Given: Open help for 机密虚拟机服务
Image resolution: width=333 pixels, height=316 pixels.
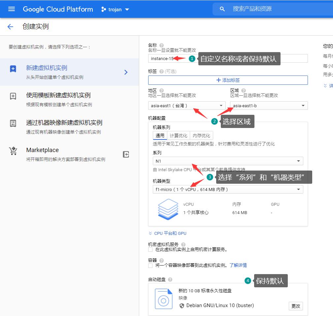Looking at the screenshot, I should (x=183, y=244).
